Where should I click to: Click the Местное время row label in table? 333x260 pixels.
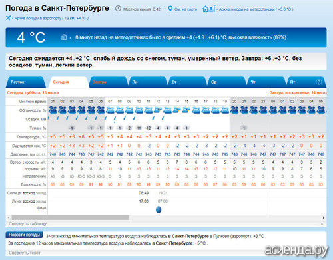pos(32,102)
